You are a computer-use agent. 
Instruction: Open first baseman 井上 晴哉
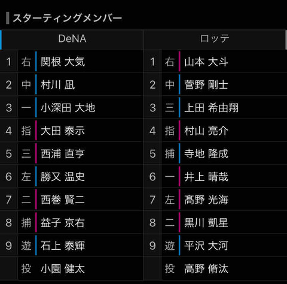click(x=206, y=177)
